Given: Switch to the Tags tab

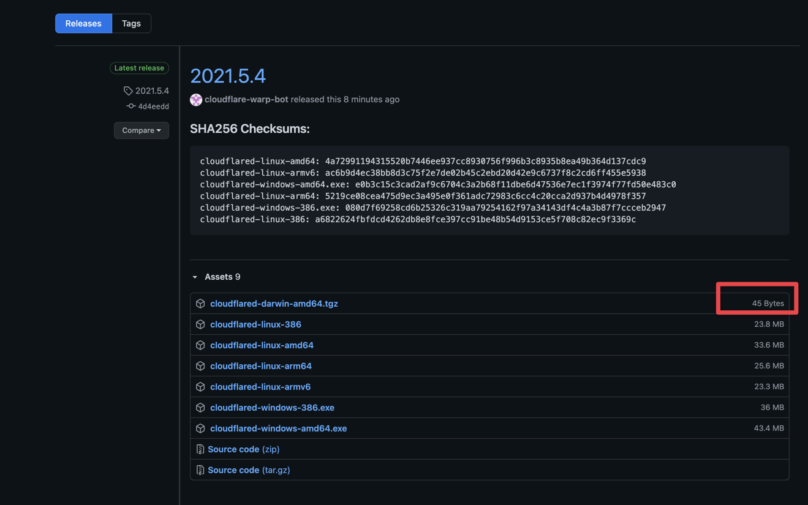Looking at the screenshot, I should (130, 23).
